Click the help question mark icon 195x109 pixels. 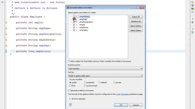(70, 105)
